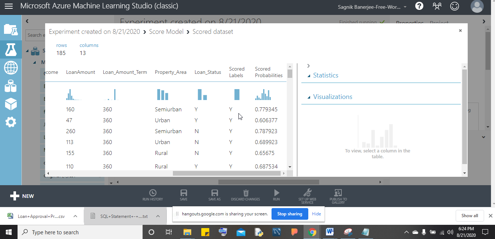This screenshot has width=495, height=239.
Task: Click the Run play button
Action: click(277, 195)
